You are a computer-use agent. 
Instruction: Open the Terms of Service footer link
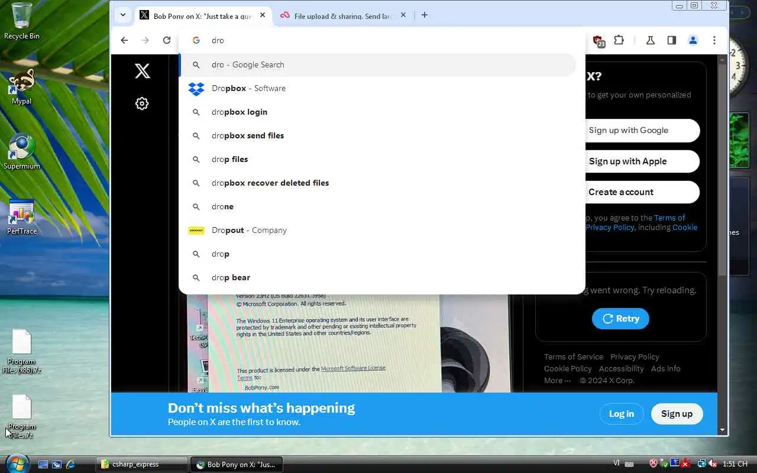pyautogui.click(x=574, y=357)
